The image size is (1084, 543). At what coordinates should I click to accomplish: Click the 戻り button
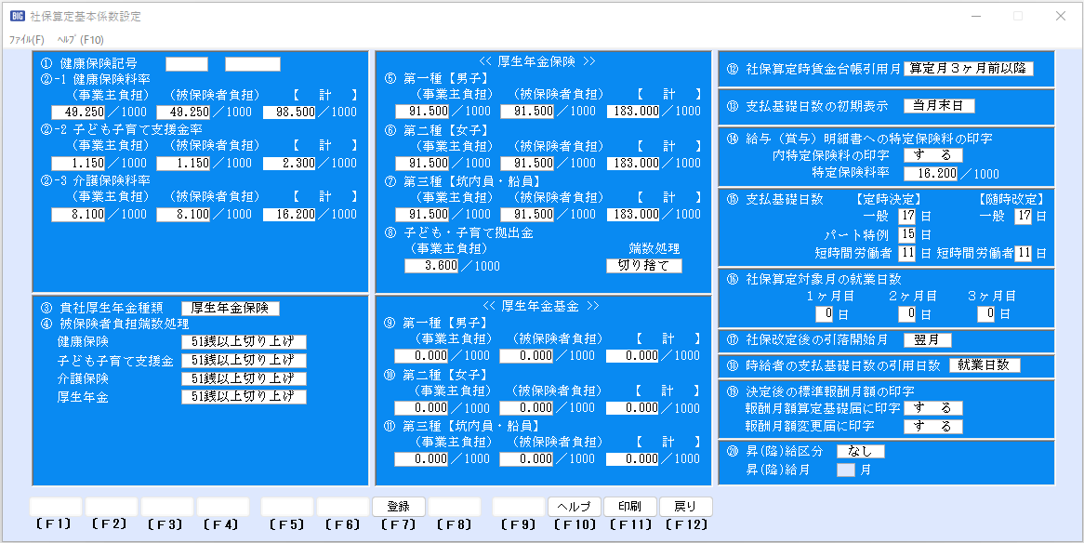pos(685,507)
